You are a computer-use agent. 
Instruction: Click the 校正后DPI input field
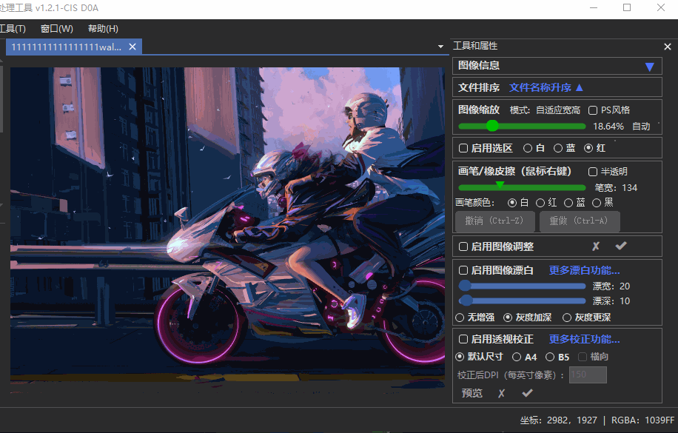588,375
